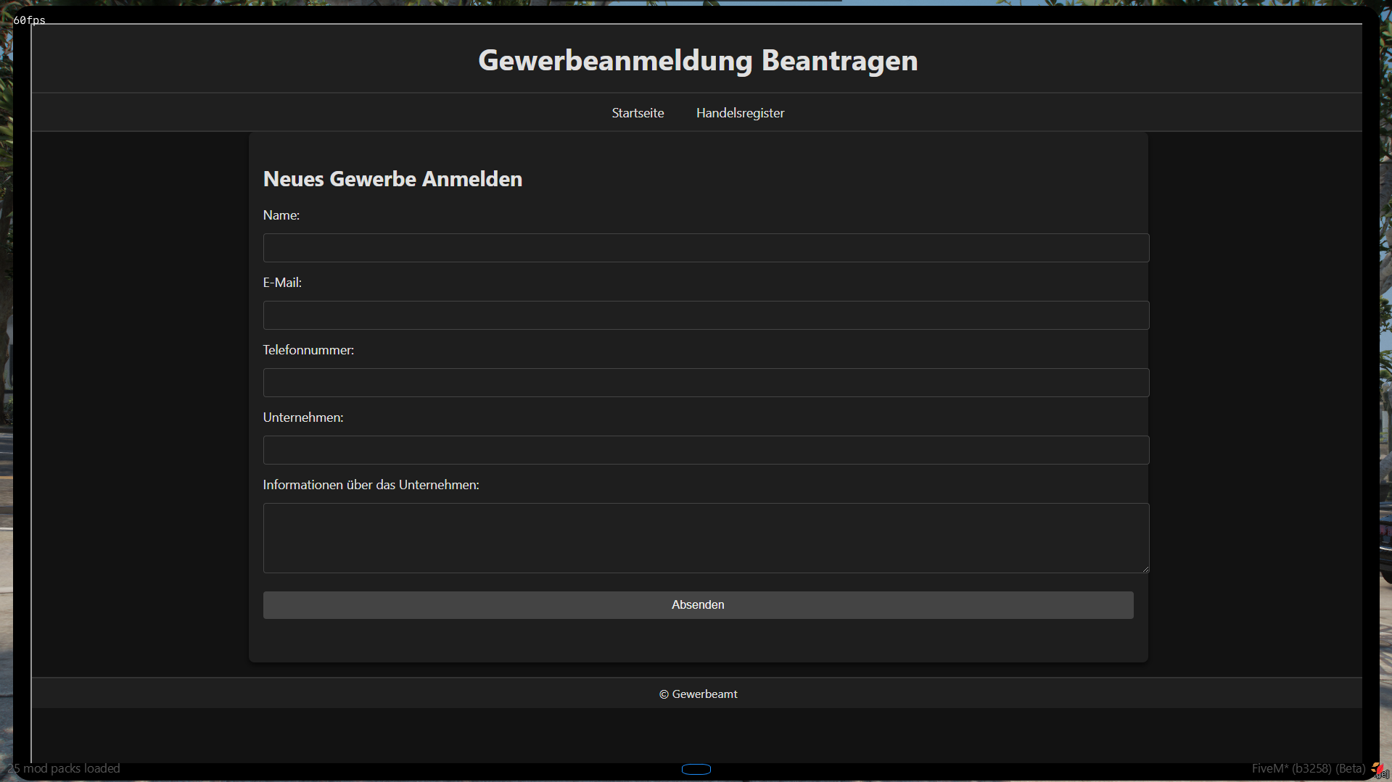Image resolution: width=1392 pixels, height=782 pixels.
Task: Submit the form with Absenden
Action: pyautogui.click(x=698, y=605)
